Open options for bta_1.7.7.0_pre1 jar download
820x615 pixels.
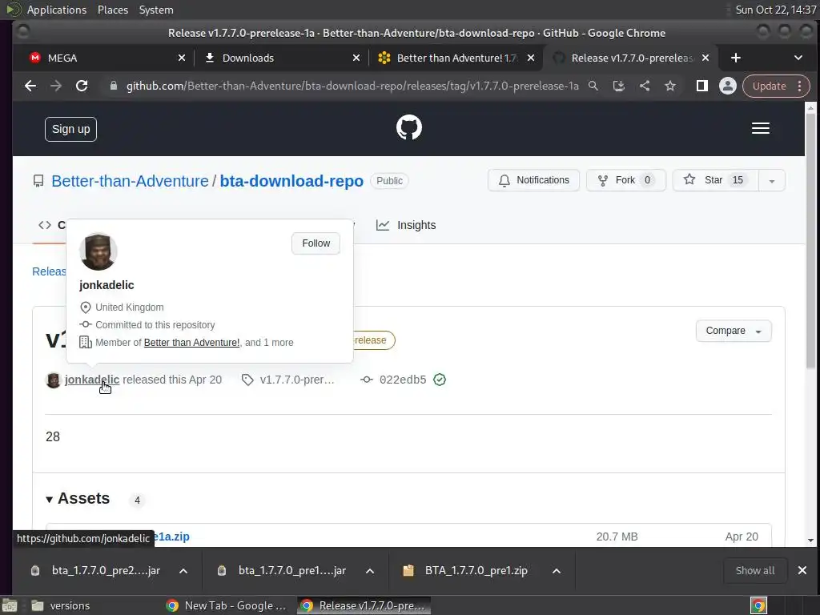[370, 571]
